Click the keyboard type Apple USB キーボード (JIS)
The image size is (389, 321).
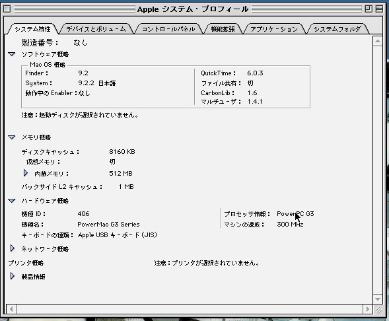click(118, 235)
